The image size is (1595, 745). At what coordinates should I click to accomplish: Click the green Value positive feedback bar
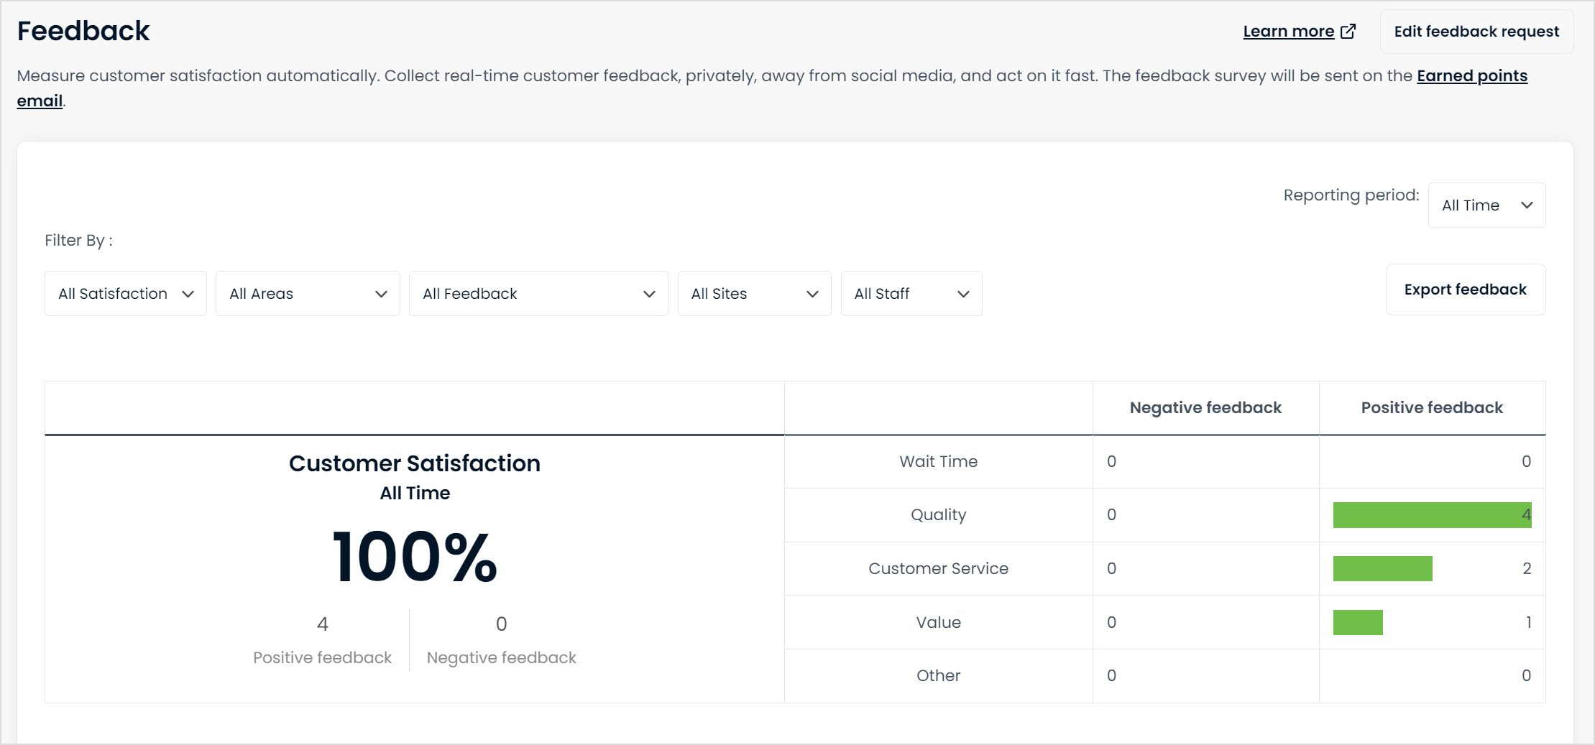coord(1358,623)
